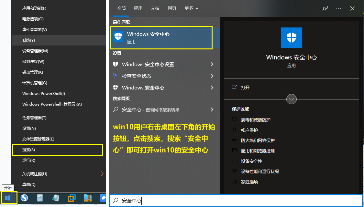The height and width of the screenshot is (207, 364).
Task: Click the Windows Start button in taskbar
Action: pyautogui.click(x=8, y=198)
